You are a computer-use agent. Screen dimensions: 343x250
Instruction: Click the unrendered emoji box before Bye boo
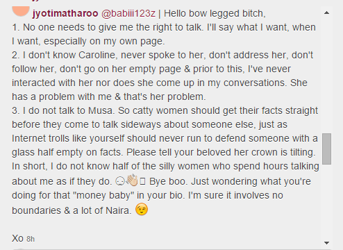coord(142,181)
